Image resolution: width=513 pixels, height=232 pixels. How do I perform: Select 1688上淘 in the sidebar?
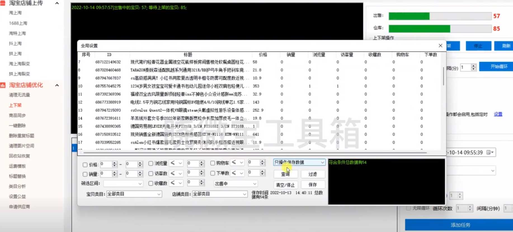tap(18, 23)
